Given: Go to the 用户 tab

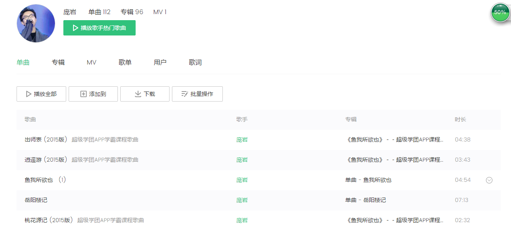Looking at the screenshot, I should pyautogui.click(x=160, y=62).
